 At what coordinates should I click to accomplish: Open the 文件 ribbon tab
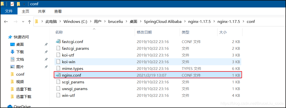pyautogui.click(x=9, y=11)
